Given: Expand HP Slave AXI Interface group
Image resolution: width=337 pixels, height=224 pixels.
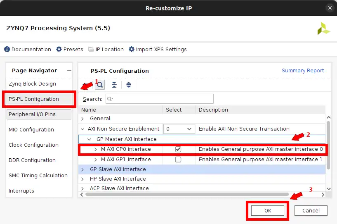Looking at the screenshot, I should [82, 179].
